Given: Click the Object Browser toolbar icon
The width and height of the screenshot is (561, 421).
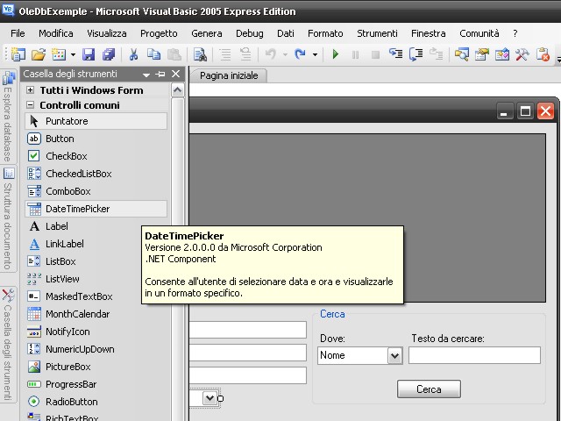Looking at the screenshot, I should click(x=502, y=54).
